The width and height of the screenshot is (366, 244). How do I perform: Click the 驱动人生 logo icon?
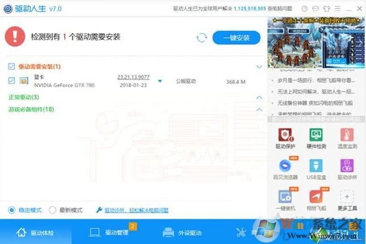[x=8, y=9]
